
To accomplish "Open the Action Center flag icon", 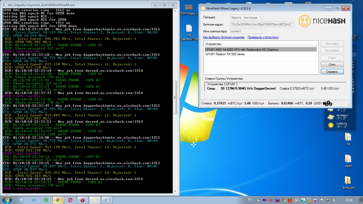I will coord(322,200).
